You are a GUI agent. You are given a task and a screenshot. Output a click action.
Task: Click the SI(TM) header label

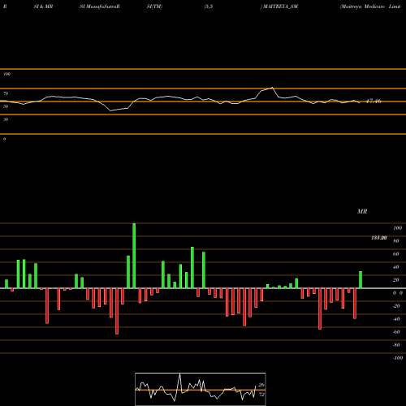(x=154, y=6)
